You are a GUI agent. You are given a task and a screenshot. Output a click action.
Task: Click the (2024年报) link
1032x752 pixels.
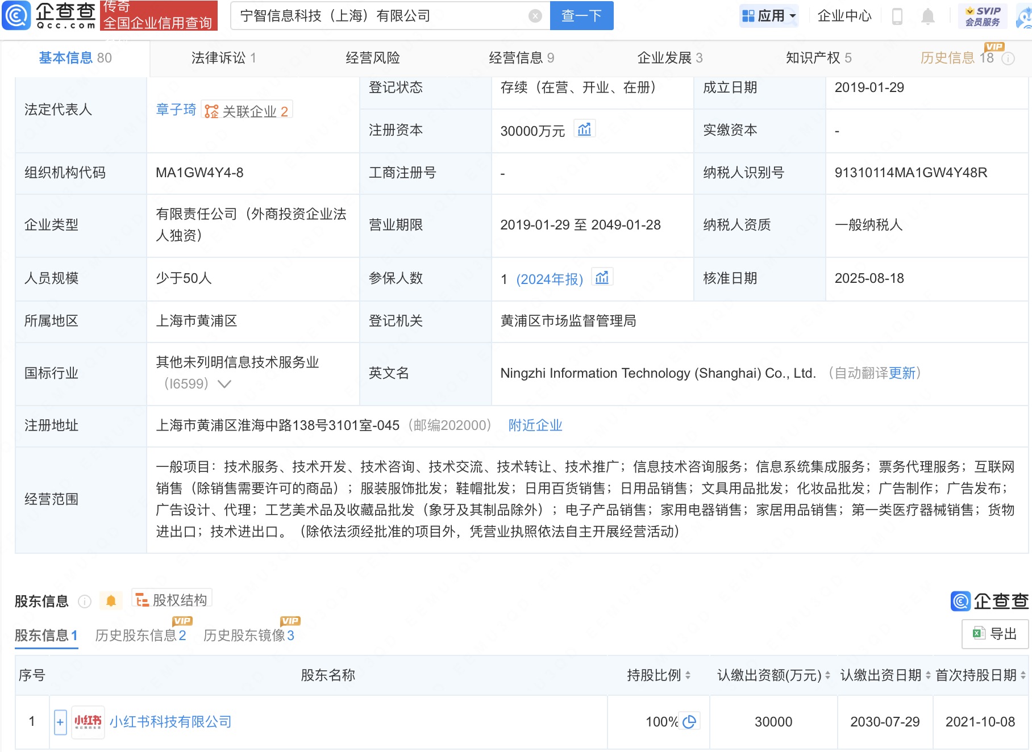(550, 279)
